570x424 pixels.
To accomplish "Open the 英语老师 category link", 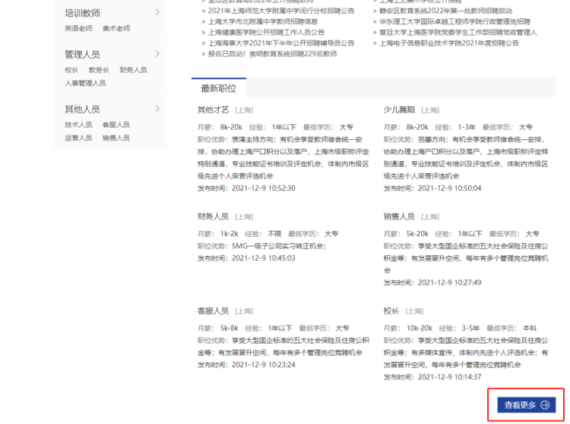I will (x=78, y=28).
